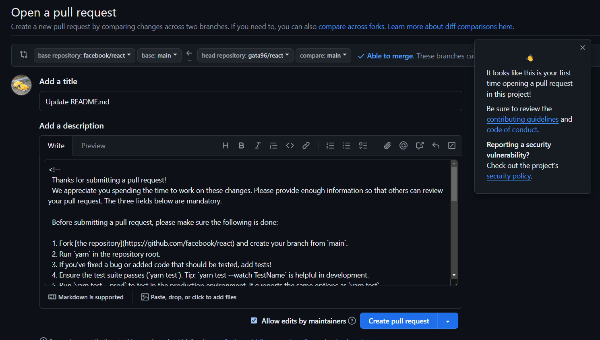Click inside the description text area
Viewport: 600px width, 340px height.
(247, 223)
